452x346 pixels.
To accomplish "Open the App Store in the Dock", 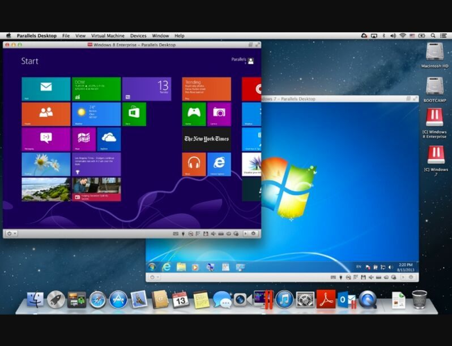I will tap(118, 300).
